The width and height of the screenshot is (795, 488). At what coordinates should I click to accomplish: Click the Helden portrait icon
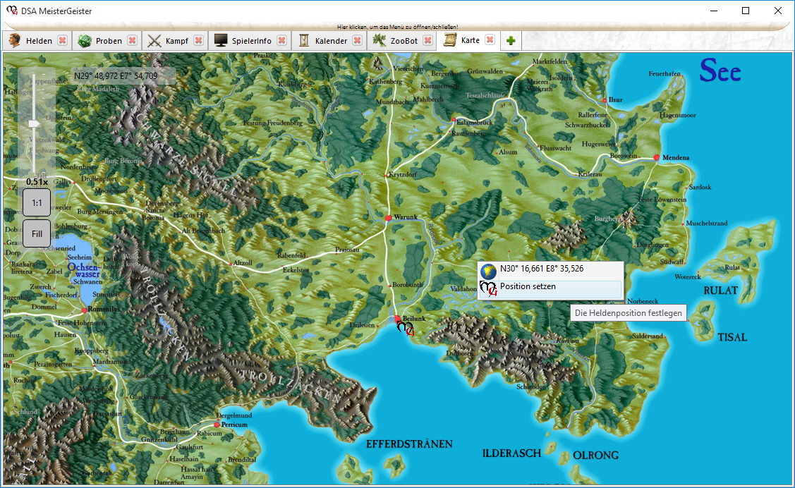tap(15, 40)
